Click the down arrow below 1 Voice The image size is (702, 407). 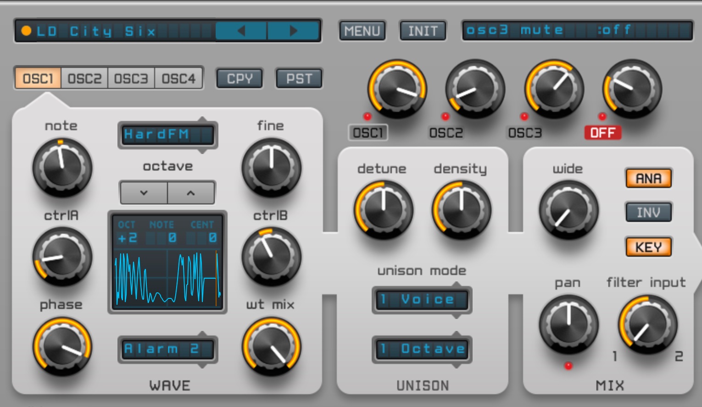pos(457,316)
